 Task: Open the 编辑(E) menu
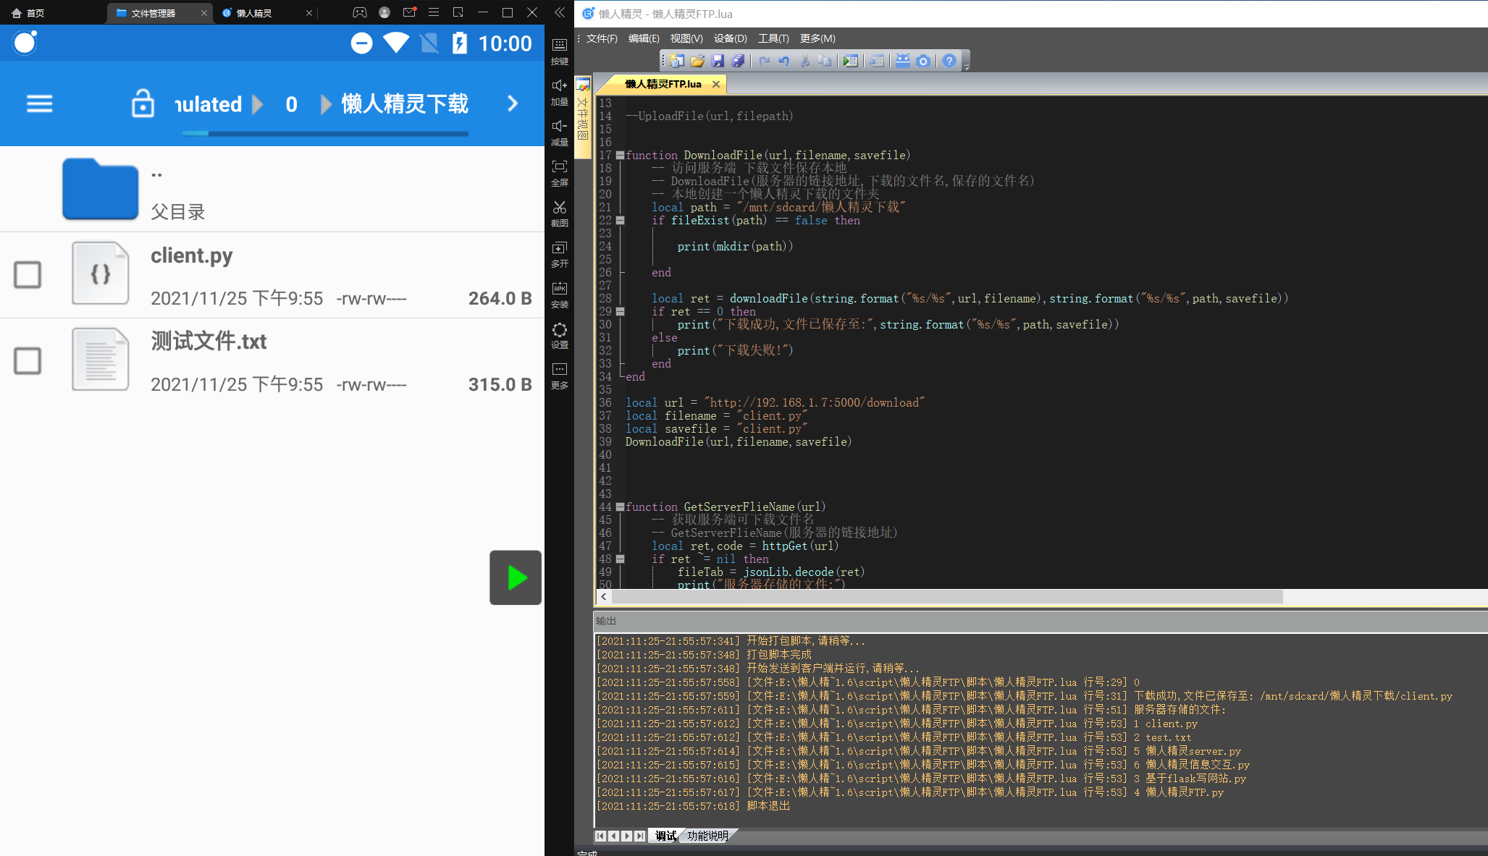point(644,38)
